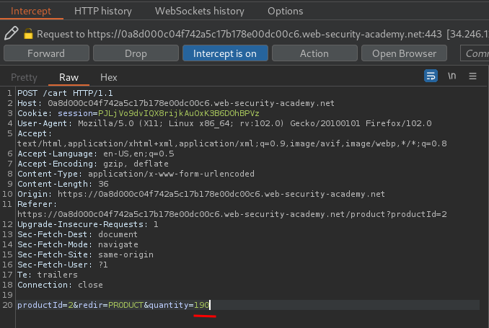
Task: Click the Upgrade-Insecure-Requests: 1 line
Action: coord(88,224)
